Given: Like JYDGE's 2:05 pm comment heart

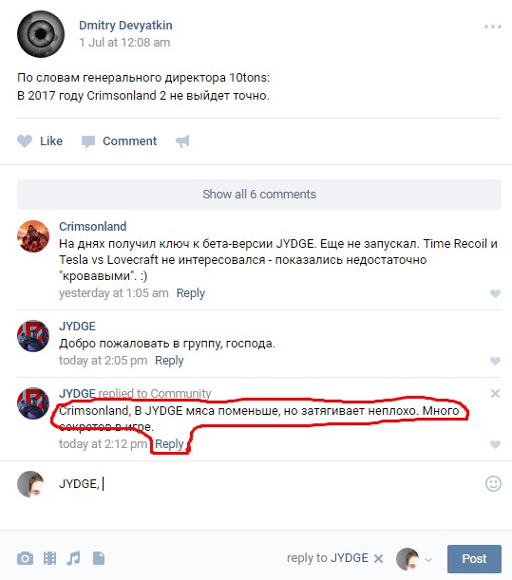Looking at the screenshot, I should (x=495, y=361).
